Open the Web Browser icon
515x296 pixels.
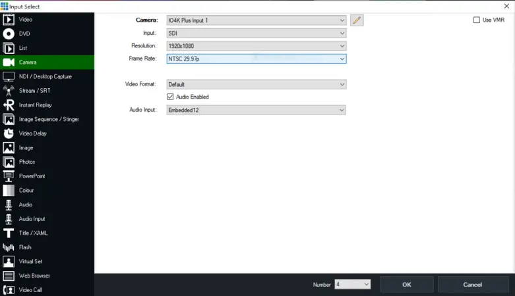[9, 276]
